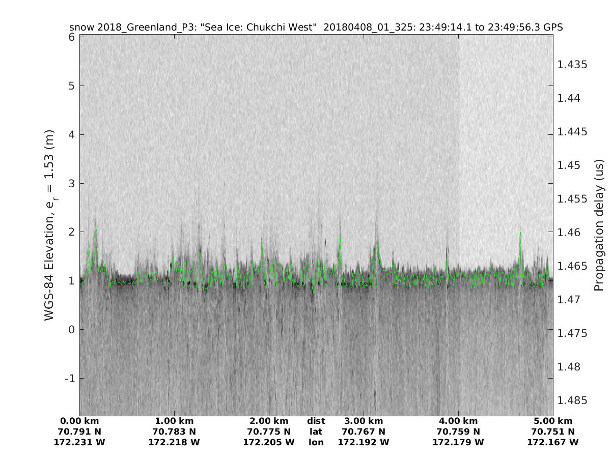This screenshot has width=611, height=458.
Task: Click the '4.00 km' x-axis tick label
Action: [458, 421]
